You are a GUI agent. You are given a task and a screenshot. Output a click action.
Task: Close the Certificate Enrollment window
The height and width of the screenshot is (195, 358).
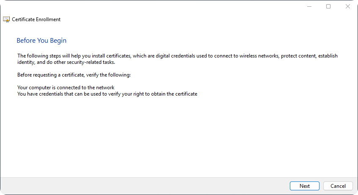(348, 6)
